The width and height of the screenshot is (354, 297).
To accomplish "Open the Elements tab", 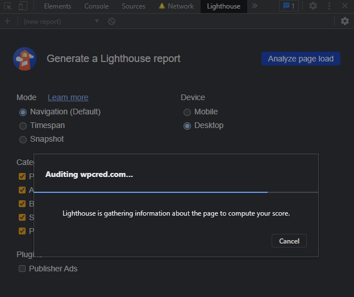I will point(57,6).
